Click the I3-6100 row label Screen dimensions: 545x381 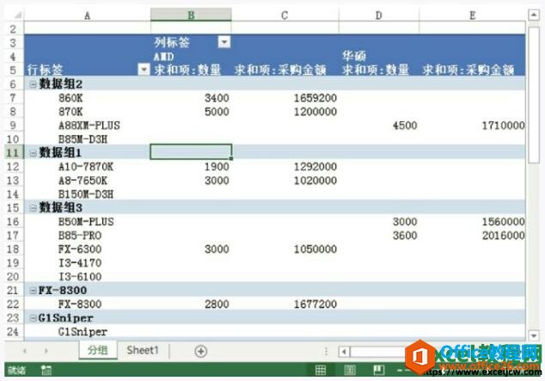pyautogui.click(x=80, y=277)
